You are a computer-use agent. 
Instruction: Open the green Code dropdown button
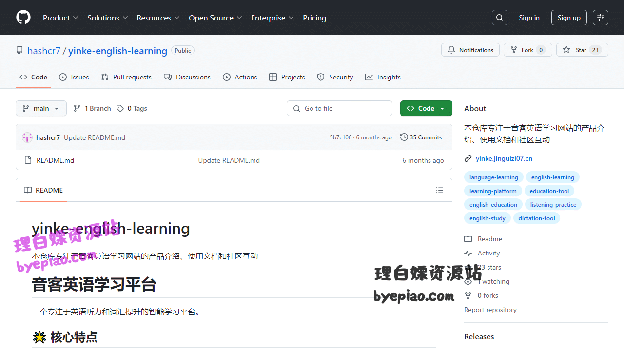(426, 108)
